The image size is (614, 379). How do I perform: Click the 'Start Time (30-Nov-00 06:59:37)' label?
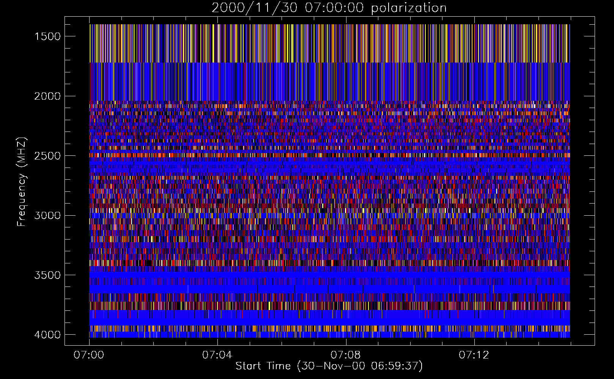click(329, 366)
